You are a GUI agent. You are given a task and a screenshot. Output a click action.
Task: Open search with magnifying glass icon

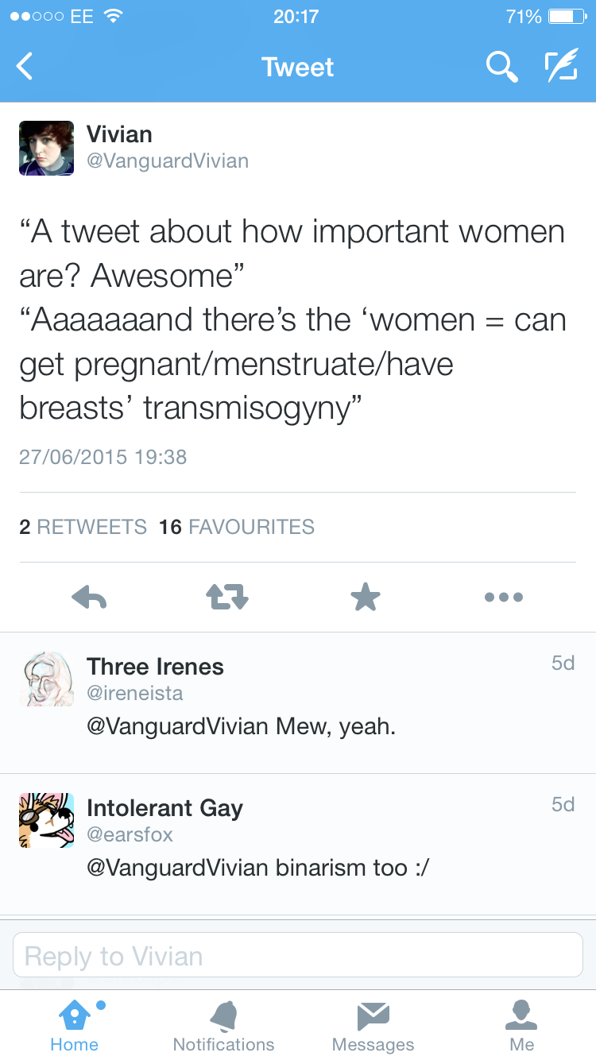coord(501,67)
